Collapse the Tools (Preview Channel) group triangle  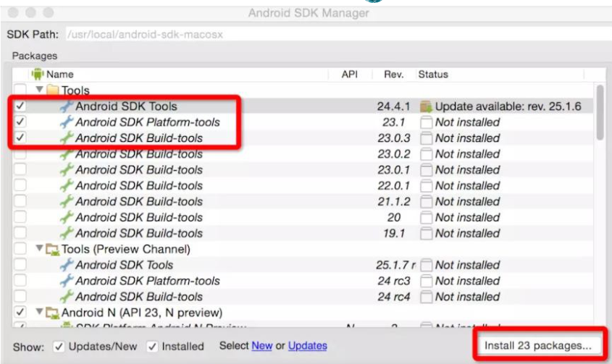(39, 248)
